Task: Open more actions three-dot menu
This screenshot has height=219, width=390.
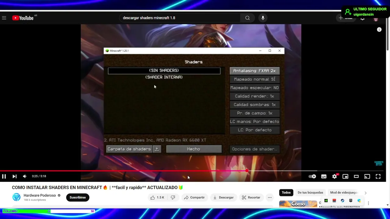Action: pos(270,197)
